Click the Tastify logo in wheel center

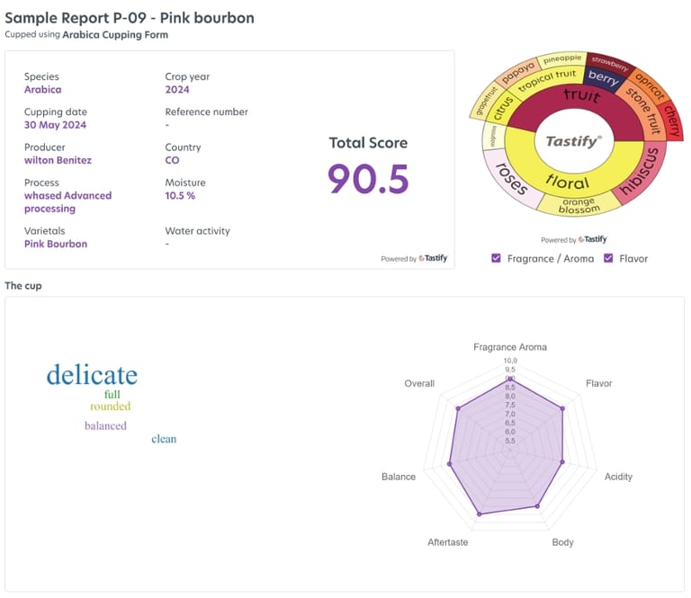click(x=575, y=141)
